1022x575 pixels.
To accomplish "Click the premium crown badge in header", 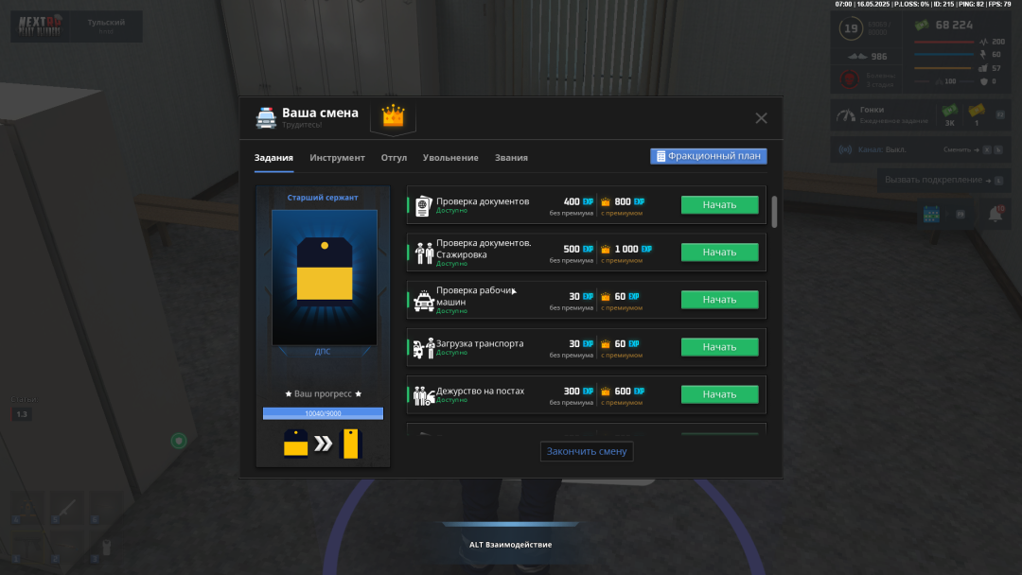I will pyautogui.click(x=393, y=117).
